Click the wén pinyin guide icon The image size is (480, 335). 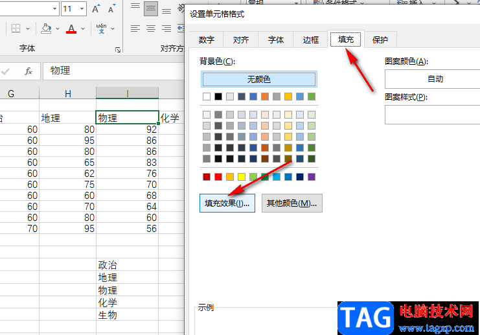101,29
